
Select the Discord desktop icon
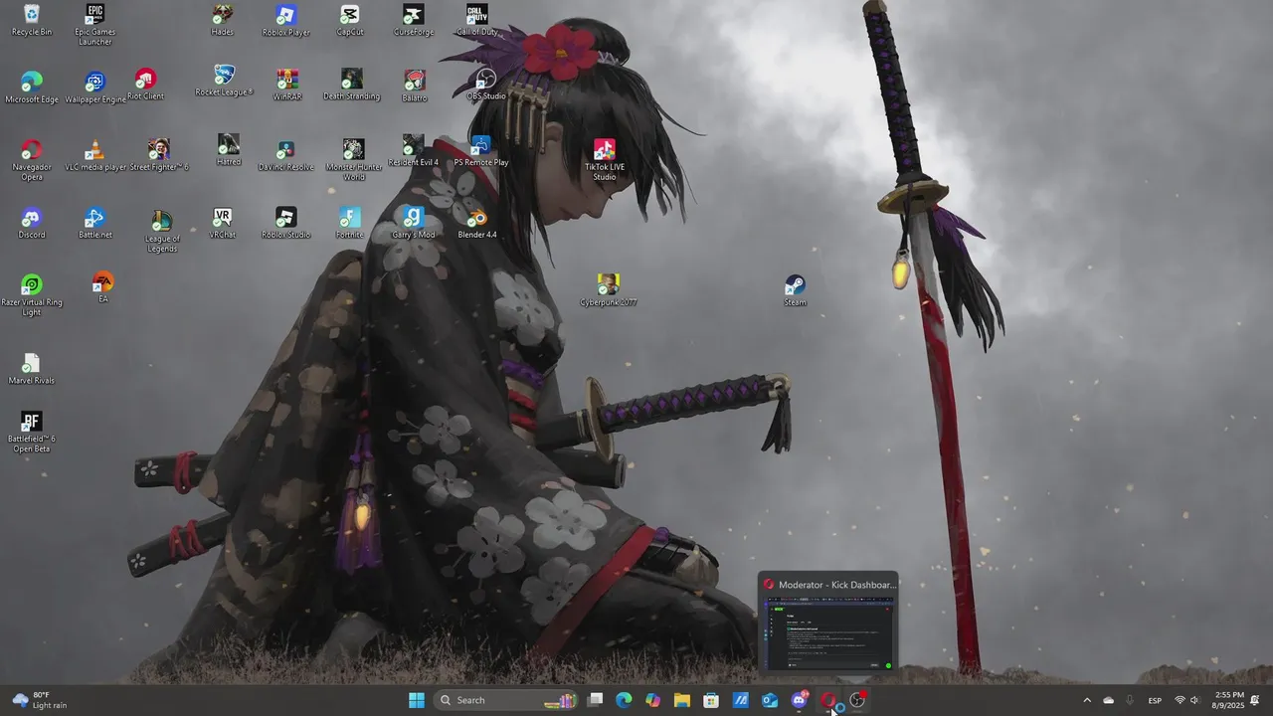32,223
